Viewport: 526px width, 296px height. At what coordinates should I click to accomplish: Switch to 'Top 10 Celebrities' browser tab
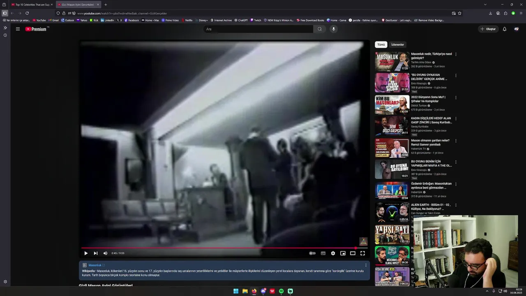click(32, 5)
